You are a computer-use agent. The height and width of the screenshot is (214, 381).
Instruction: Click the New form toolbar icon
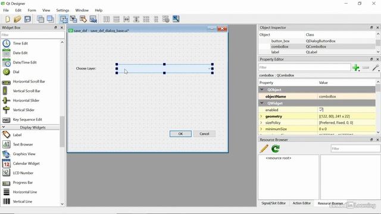click(x=8, y=19)
